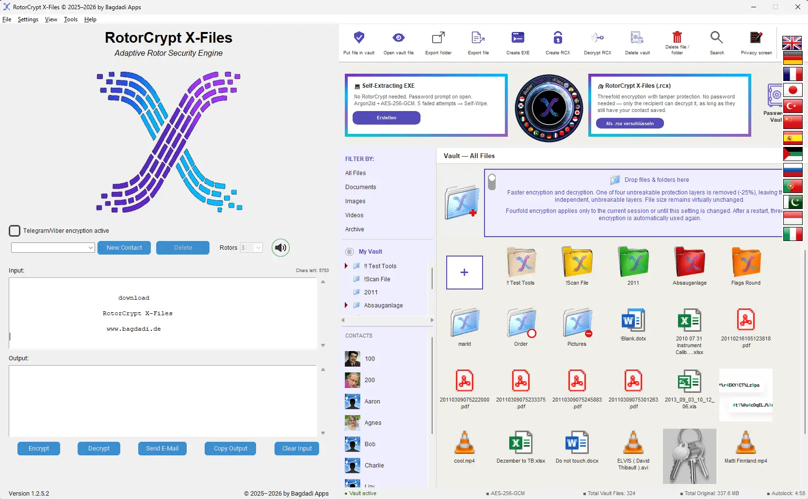Open the Settings menu
Image resolution: width=808 pixels, height=499 pixels.
pyautogui.click(x=28, y=19)
